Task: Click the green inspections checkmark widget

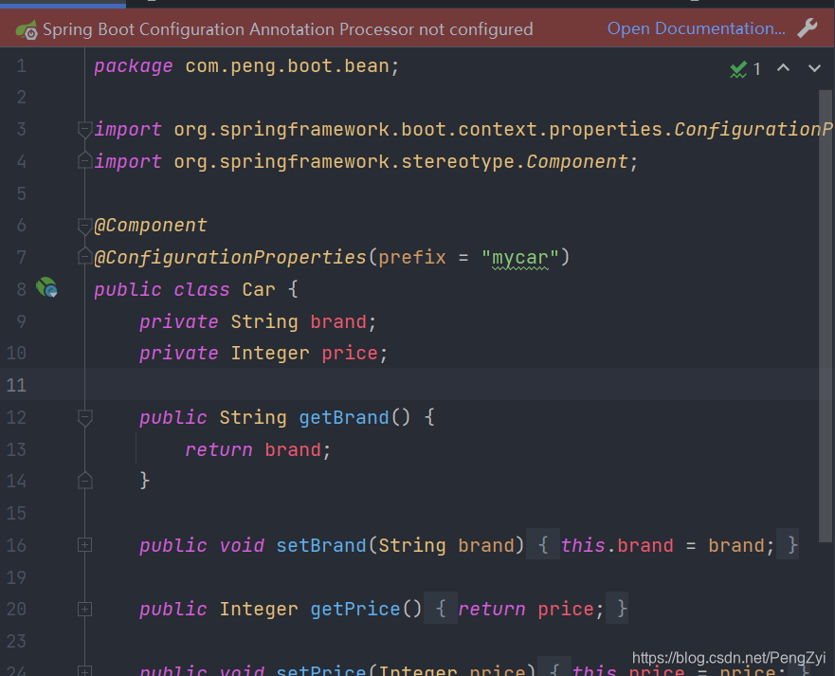Action: (738, 67)
